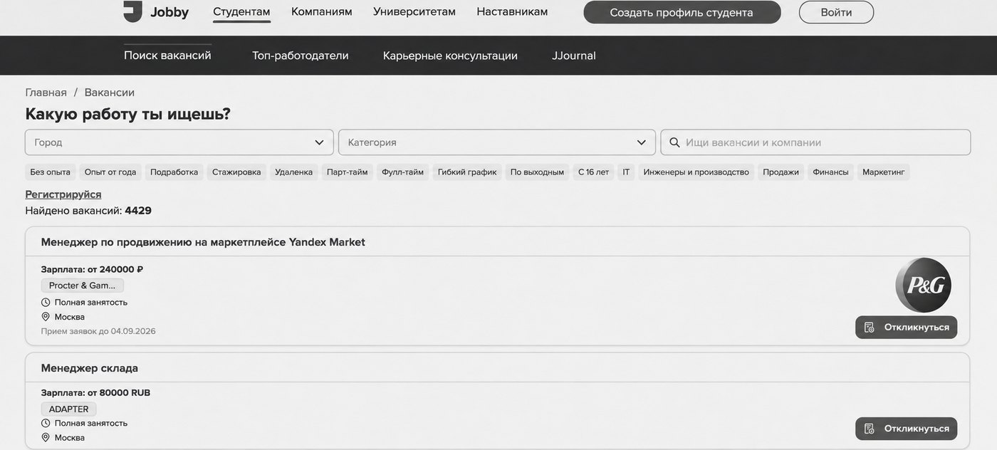Viewport: 997px width, 450px height.
Task: Select Поиск вакансий in submenu
Action: [x=167, y=56]
